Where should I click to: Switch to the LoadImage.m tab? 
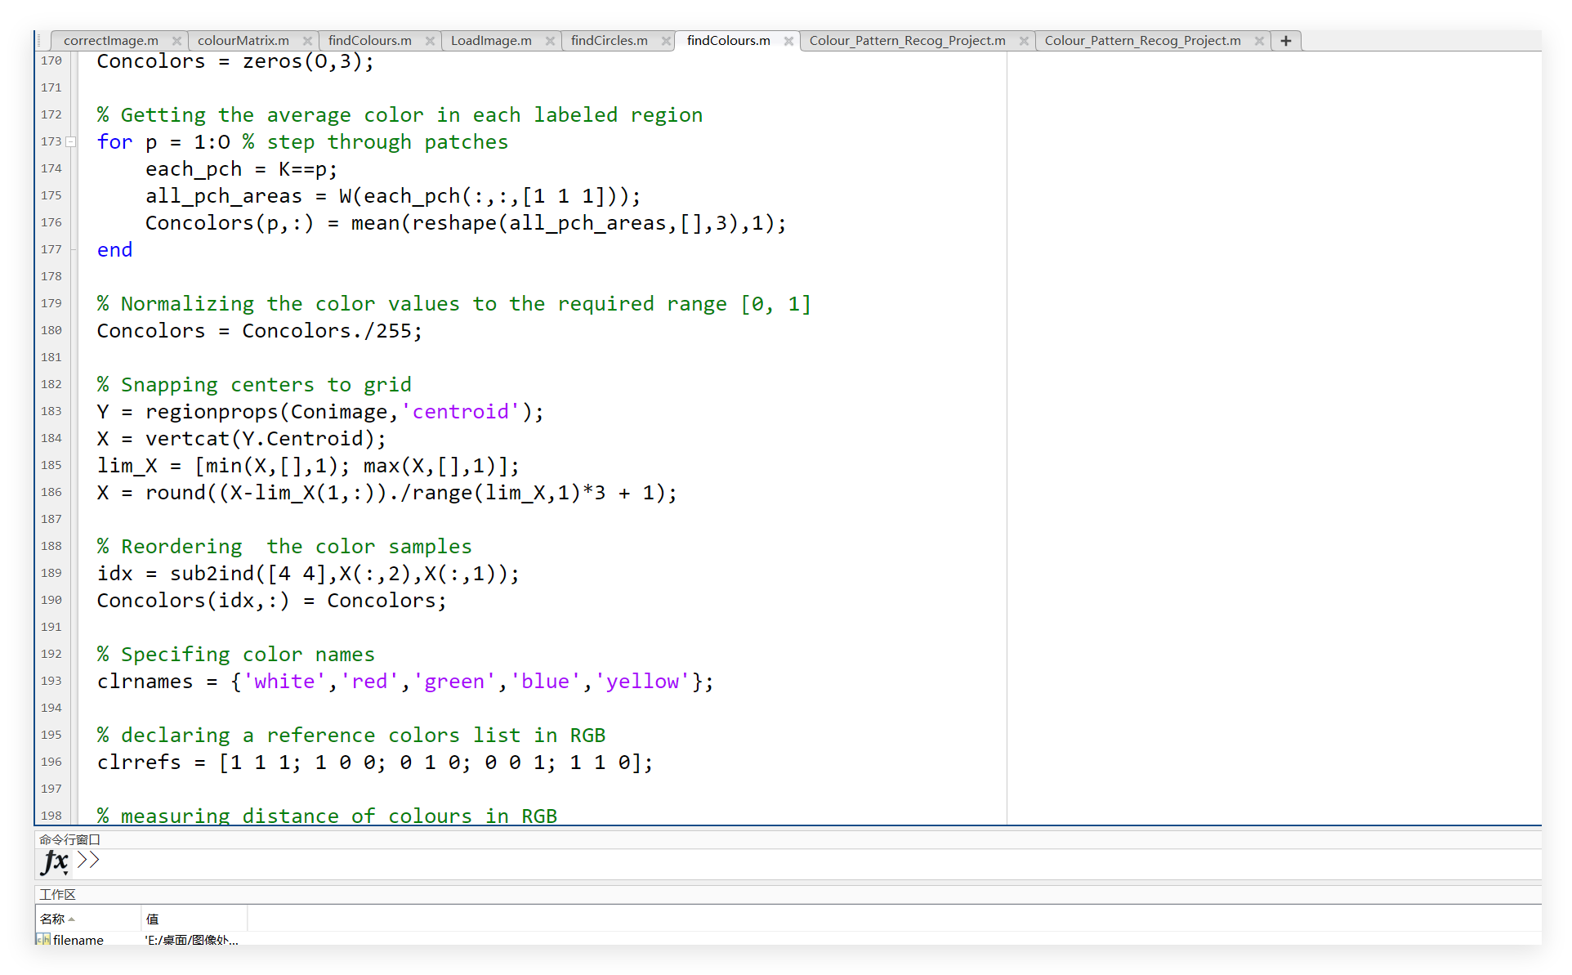coord(490,41)
